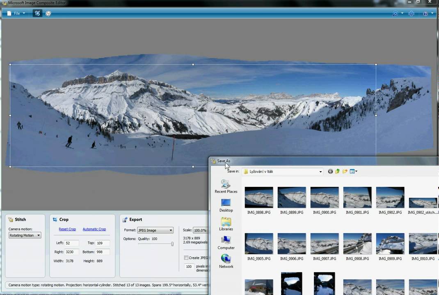This screenshot has width=439, height=295.
Task: Expand the help dropdown arrow
Action: [x=432, y=13]
